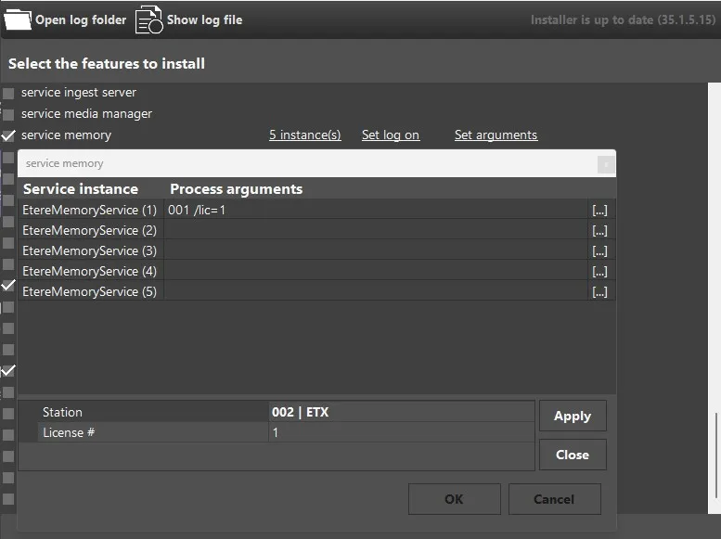721x539 pixels.
Task: Click the Show log file icon
Action: tap(148, 19)
